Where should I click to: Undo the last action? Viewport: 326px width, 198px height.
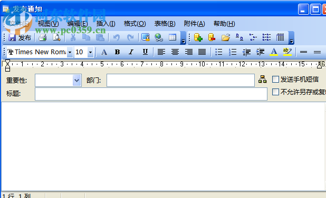click(117, 37)
